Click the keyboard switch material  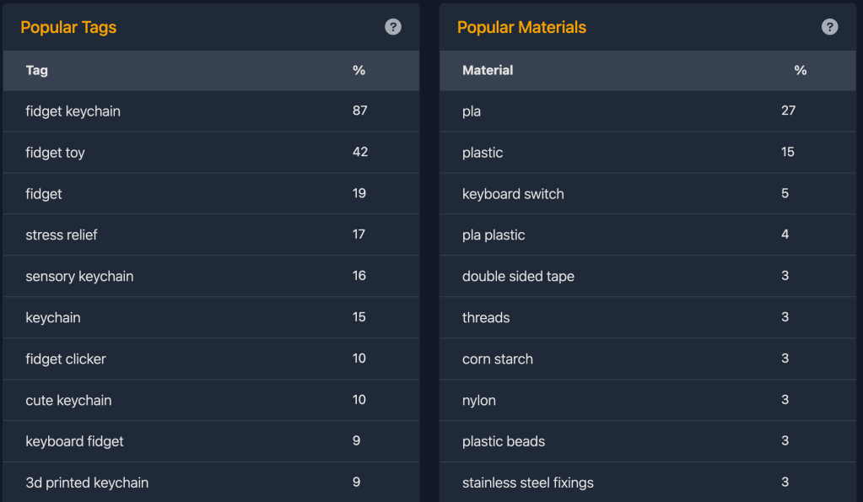(513, 194)
